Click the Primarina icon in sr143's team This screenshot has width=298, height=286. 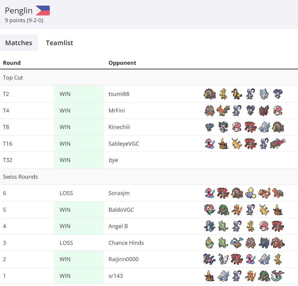tap(223, 276)
